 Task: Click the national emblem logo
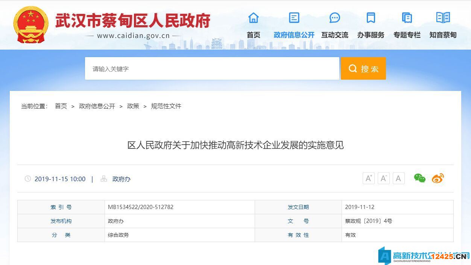pos(30,24)
